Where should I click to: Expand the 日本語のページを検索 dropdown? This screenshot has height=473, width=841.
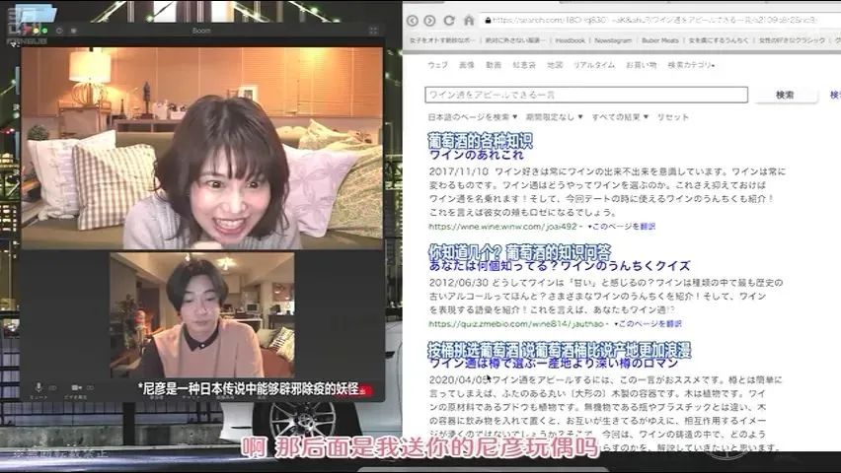tap(473, 116)
